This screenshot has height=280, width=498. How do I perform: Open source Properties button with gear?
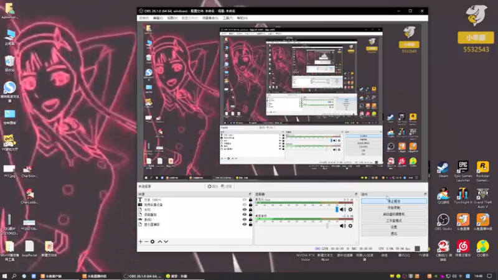pos(212,186)
